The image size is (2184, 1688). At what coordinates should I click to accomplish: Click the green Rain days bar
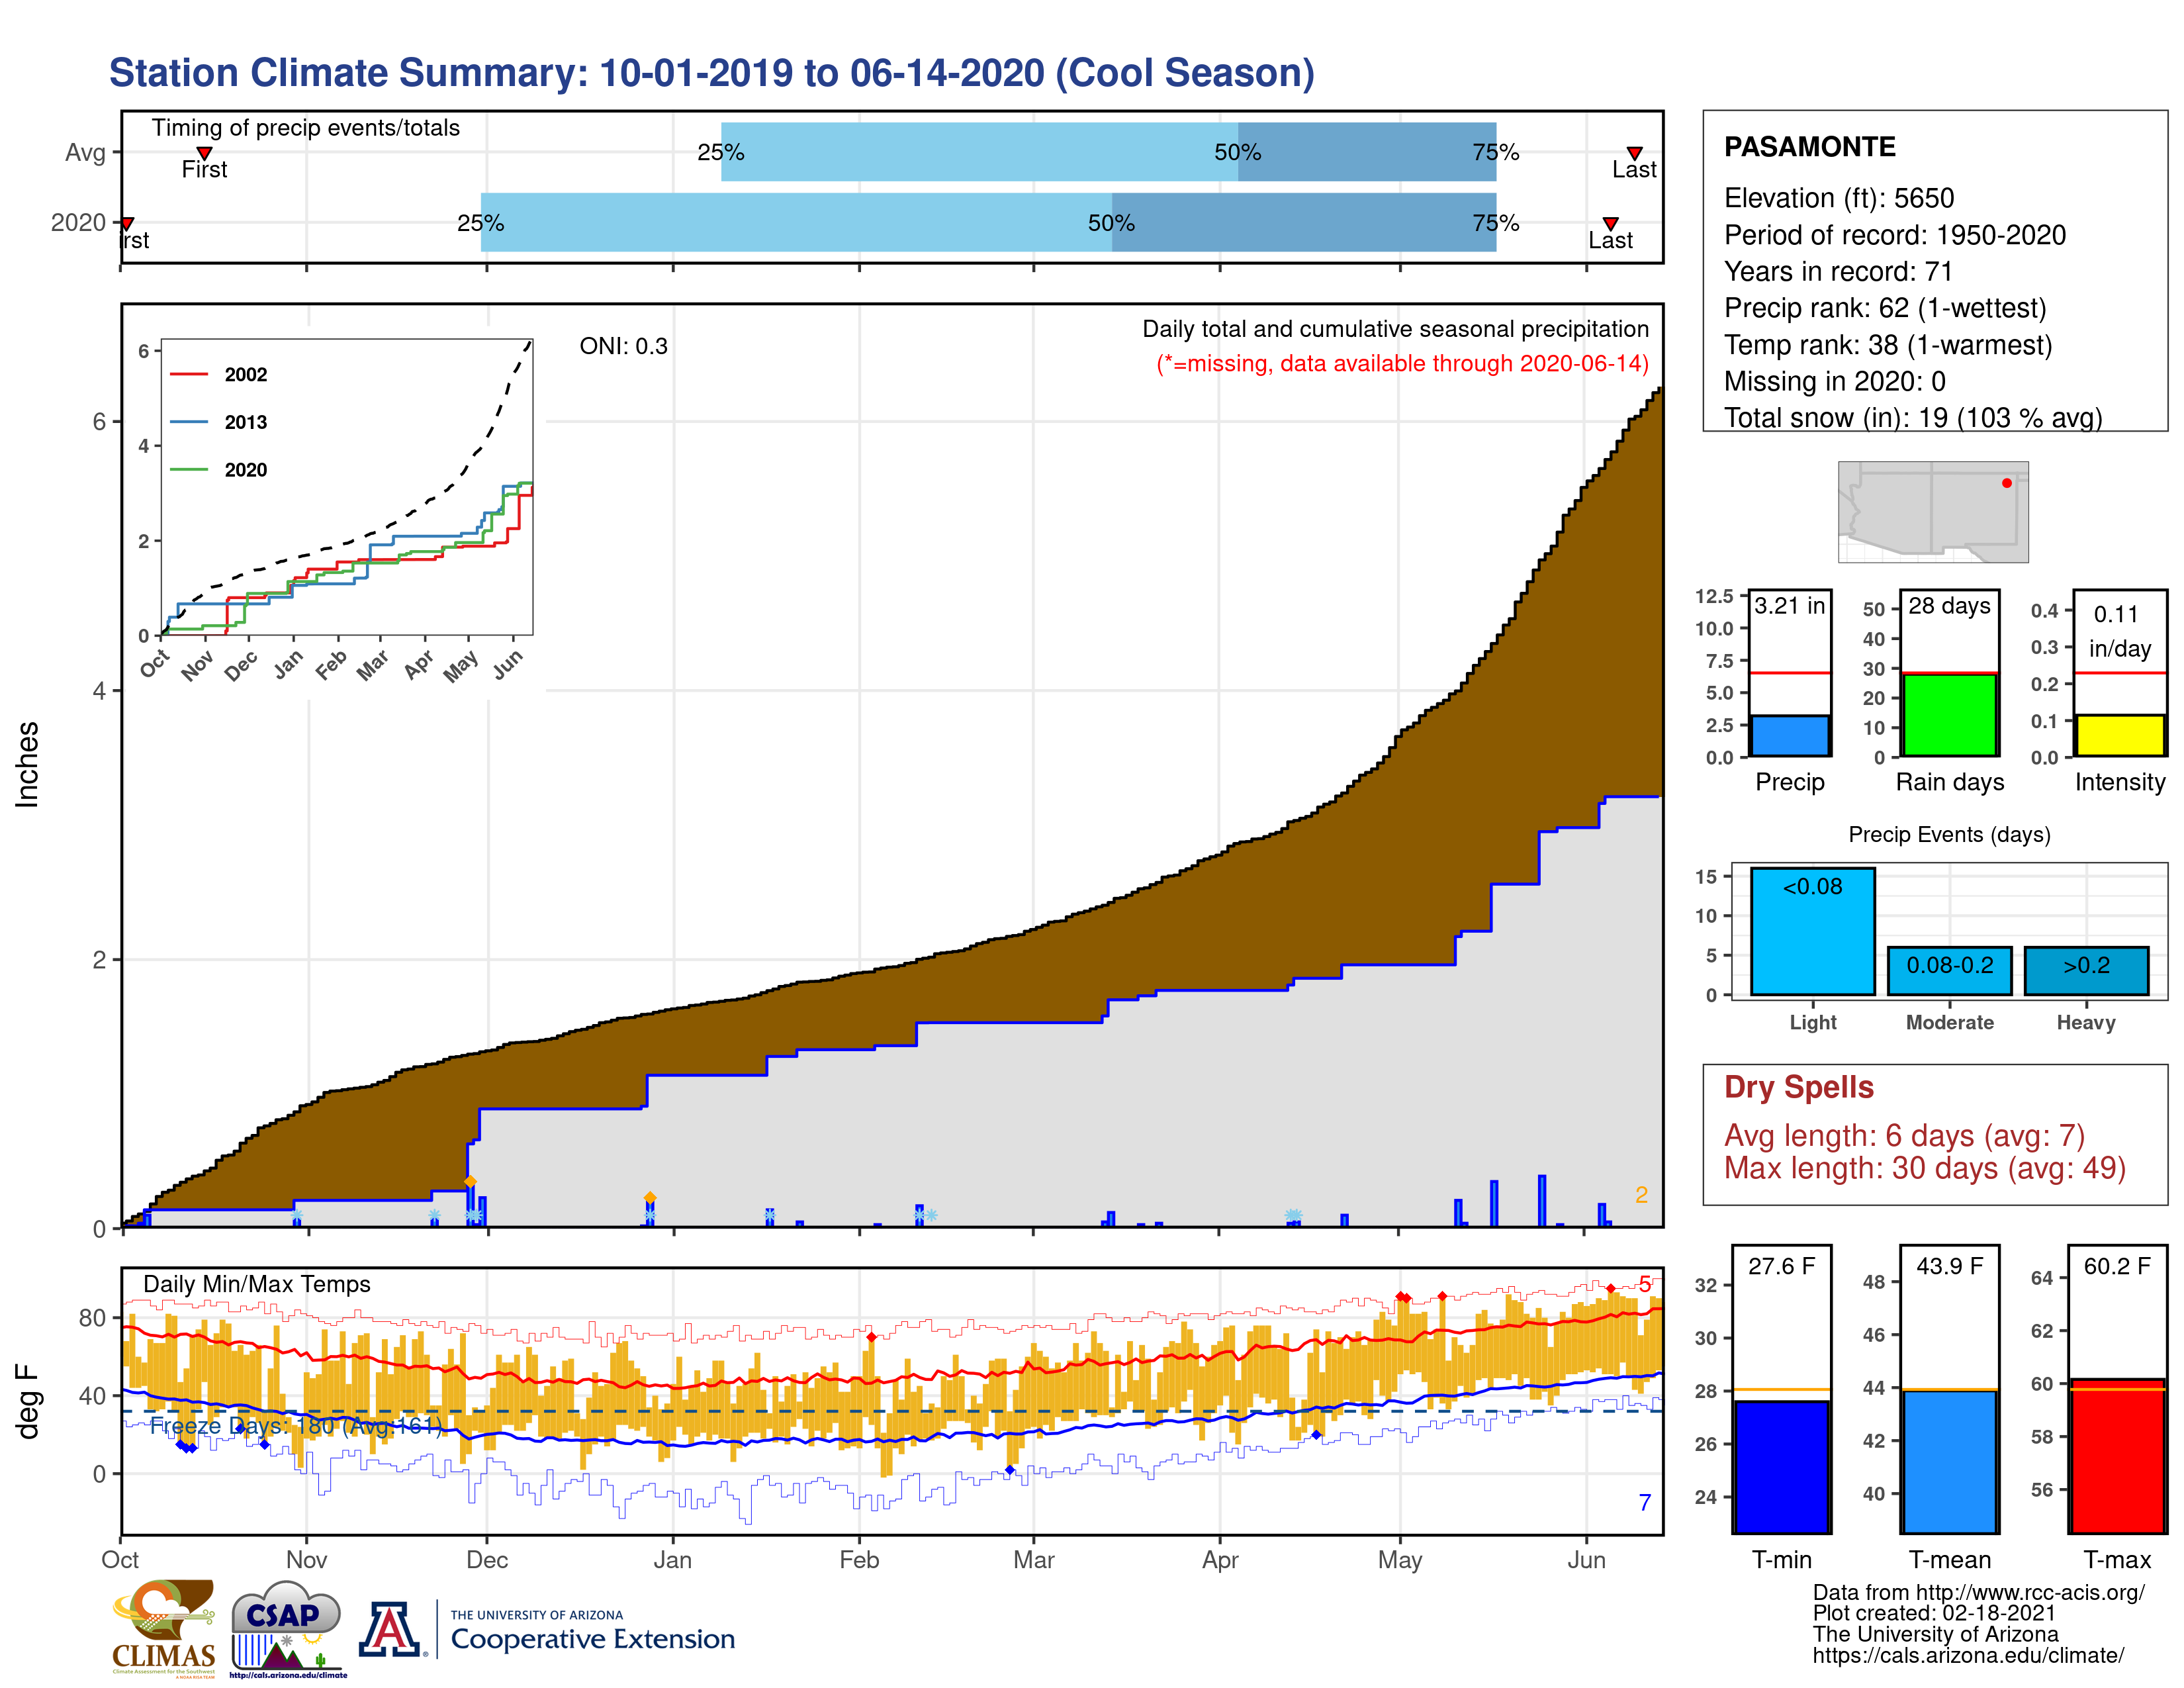(x=1949, y=714)
